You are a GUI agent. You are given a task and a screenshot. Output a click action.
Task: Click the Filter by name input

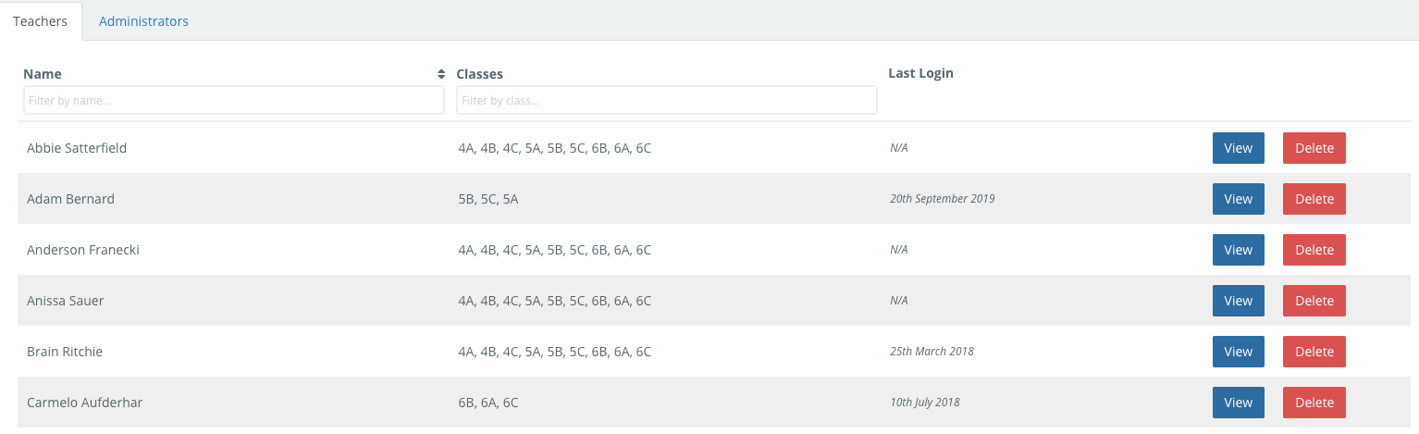click(x=233, y=100)
